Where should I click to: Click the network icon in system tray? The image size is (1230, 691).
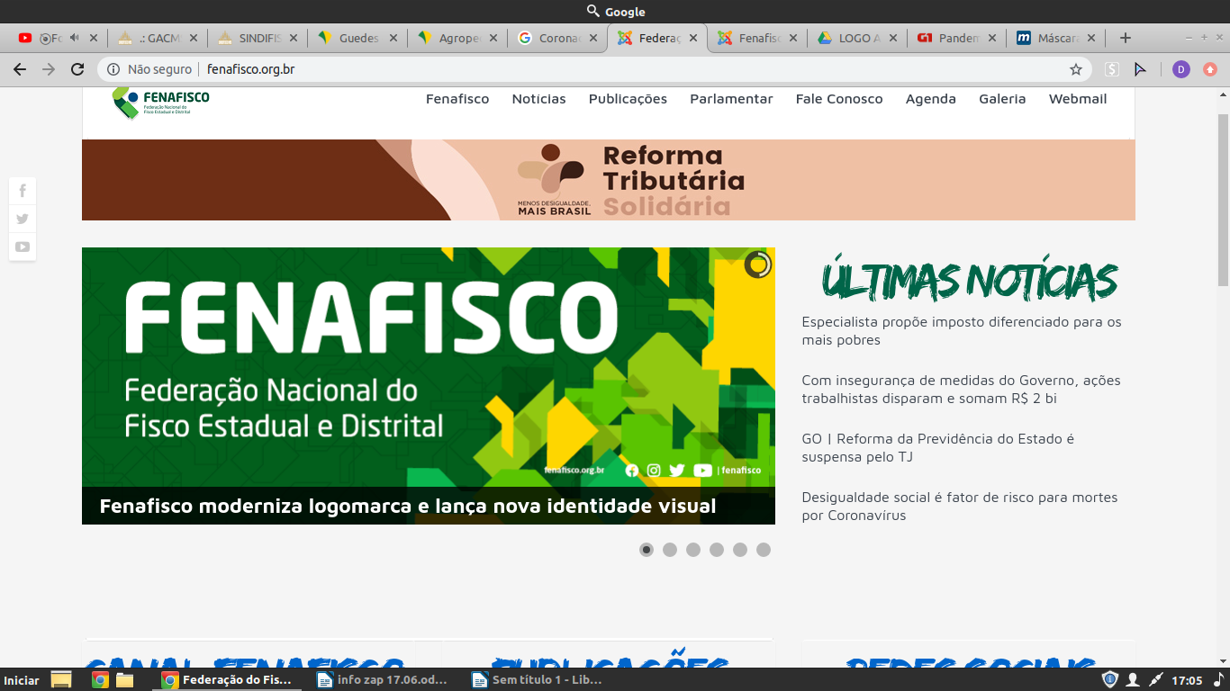1156,679
